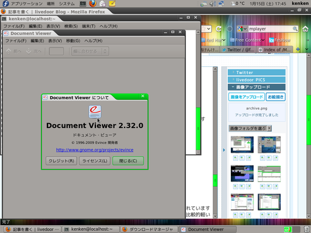Open the アプリケーション menu in the top panel
Image resolution: width=311 pixels, height=233 pixels.
[27, 4]
